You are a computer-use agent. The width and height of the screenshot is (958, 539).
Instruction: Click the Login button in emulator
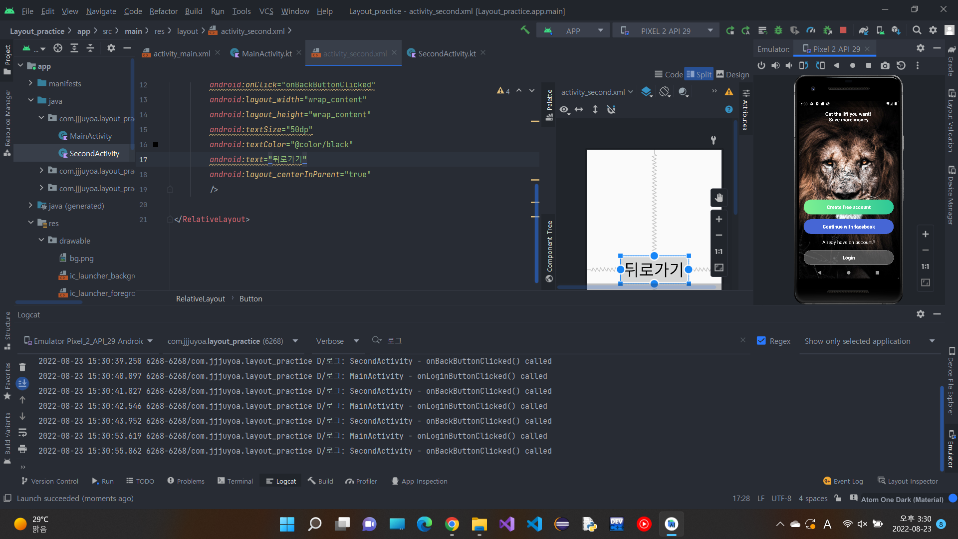point(848,258)
